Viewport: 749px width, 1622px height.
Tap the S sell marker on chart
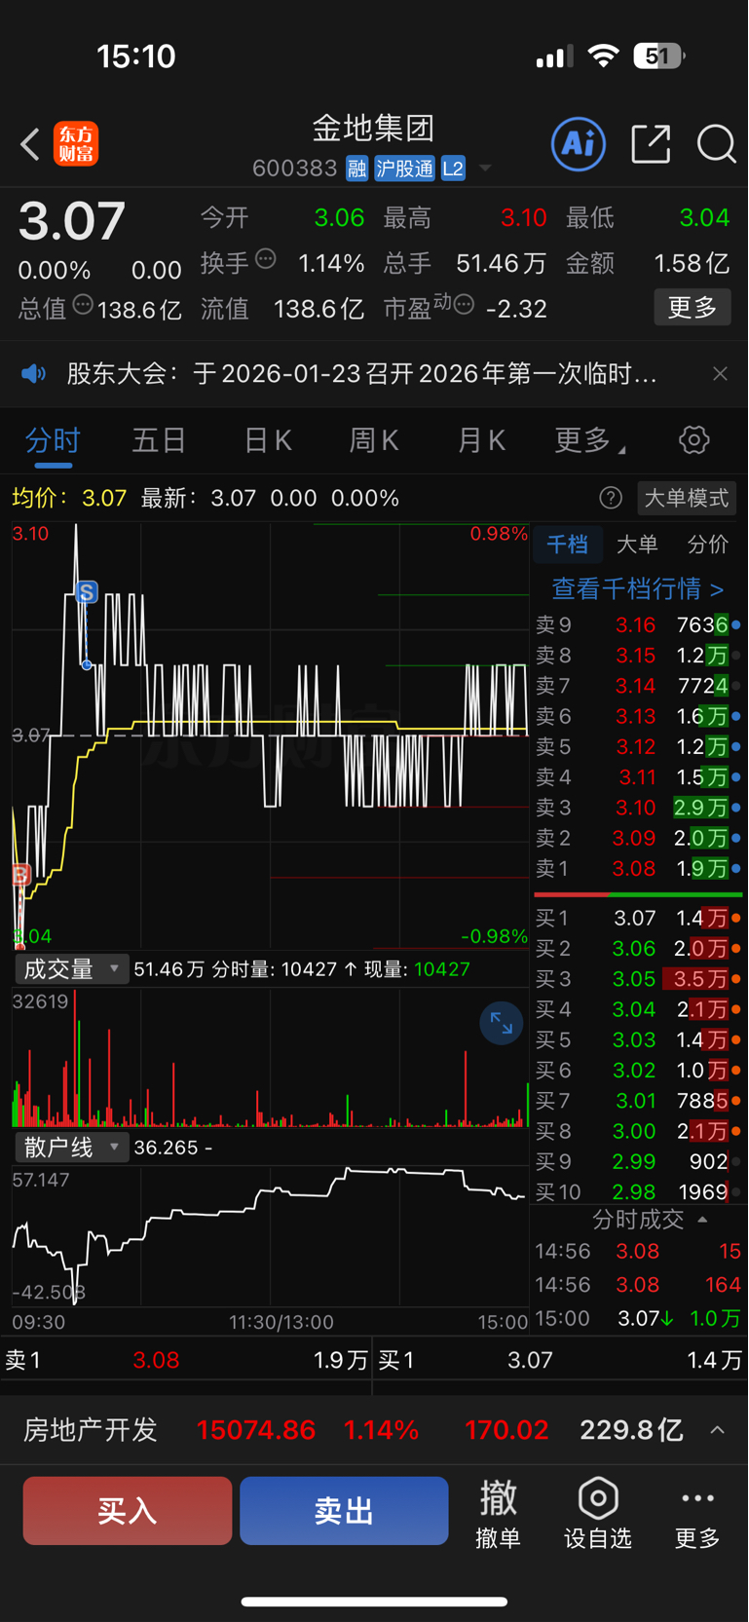tap(87, 592)
